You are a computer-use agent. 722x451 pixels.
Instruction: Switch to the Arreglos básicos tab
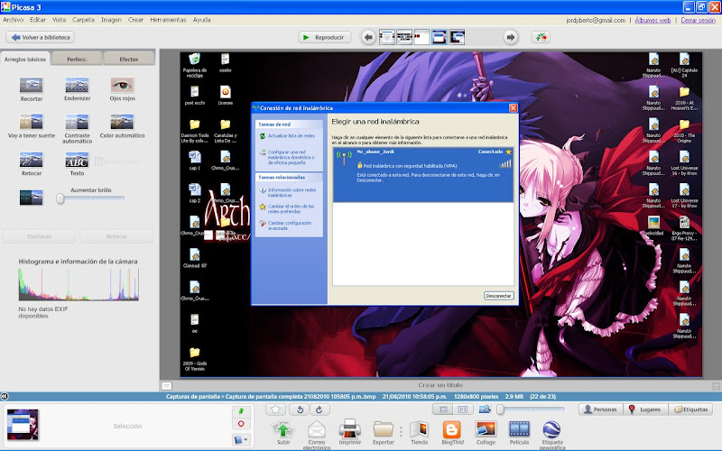click(x=25, y=60)
